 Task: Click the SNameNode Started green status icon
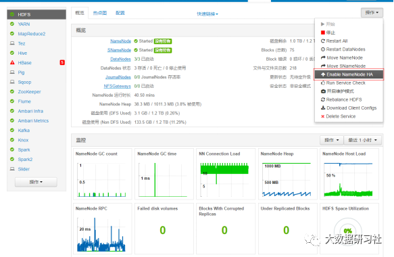[x=136, y=50]
